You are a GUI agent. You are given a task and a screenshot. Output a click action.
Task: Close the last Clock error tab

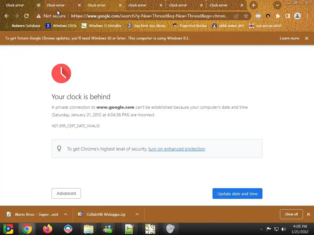(x=242, y=5)
